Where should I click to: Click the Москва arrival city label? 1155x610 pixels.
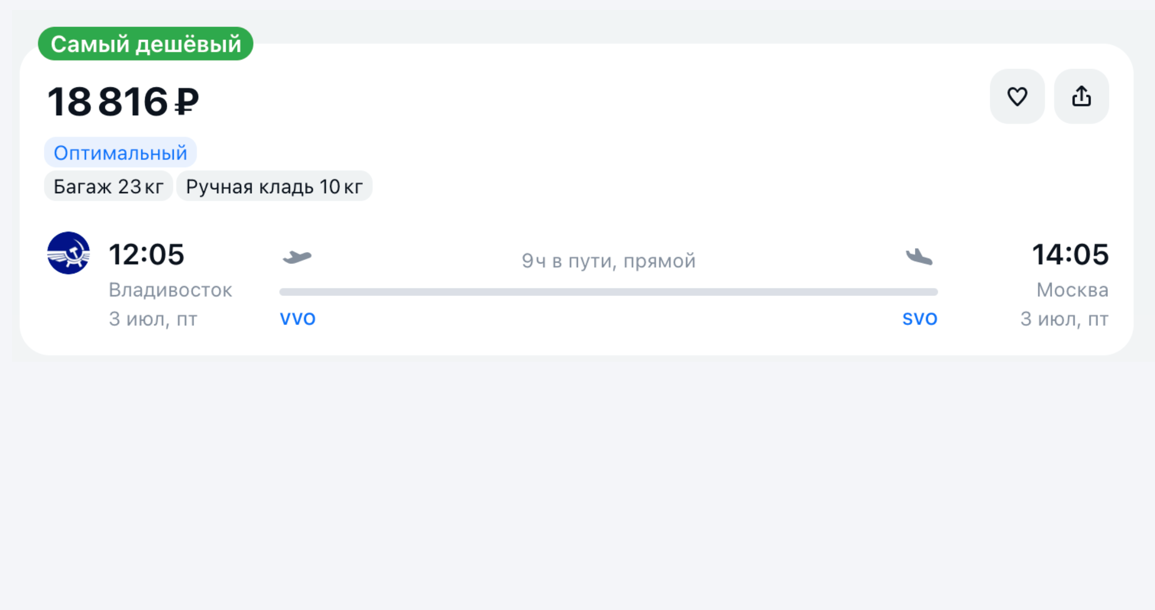tap(1073, 290)
